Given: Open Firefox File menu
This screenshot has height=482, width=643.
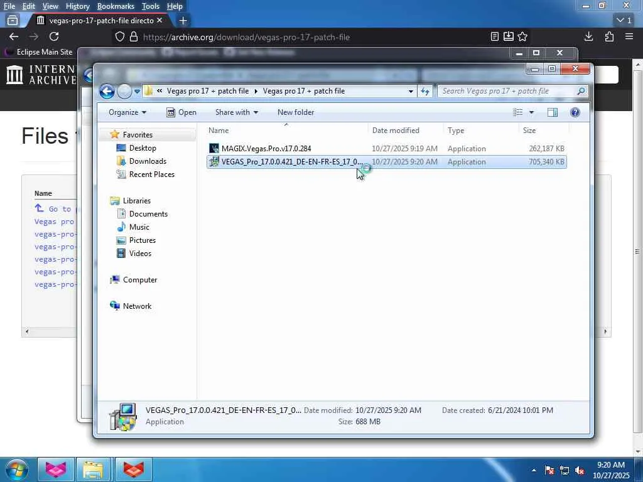Looking at the screenshot, I should [9, 6].
